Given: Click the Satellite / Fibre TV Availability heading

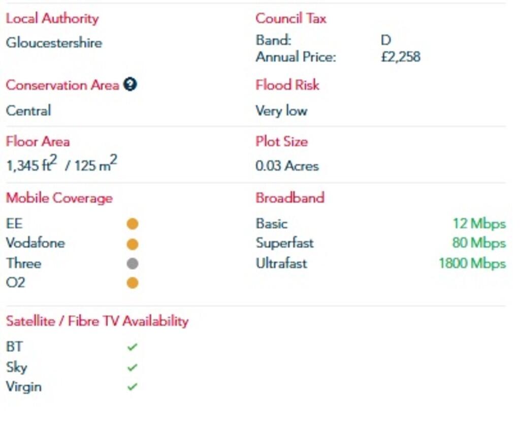Looking at the screenshot, I should click(x=97, y=321).
